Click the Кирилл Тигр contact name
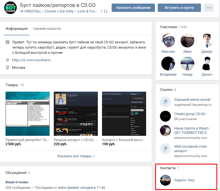Viewport: 220px width, 191px height. point(184,180)
